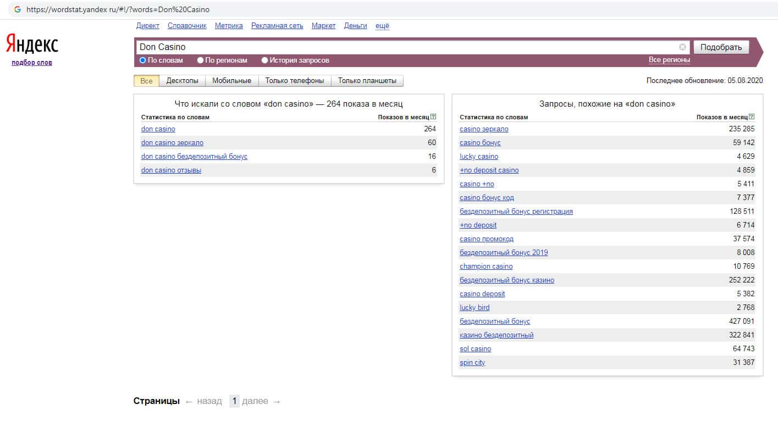The height and width of the screenshot is (421, 778).
Task: Open the 'Деньги' top menu link
Action: tap(355, 26)
